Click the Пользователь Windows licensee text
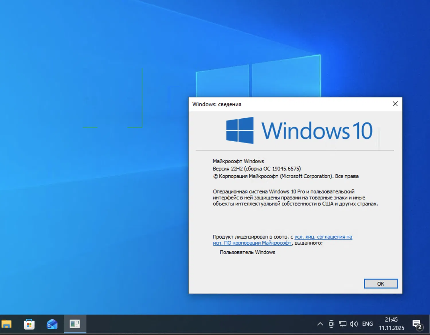430x335 pixels. tap(247, 252)
